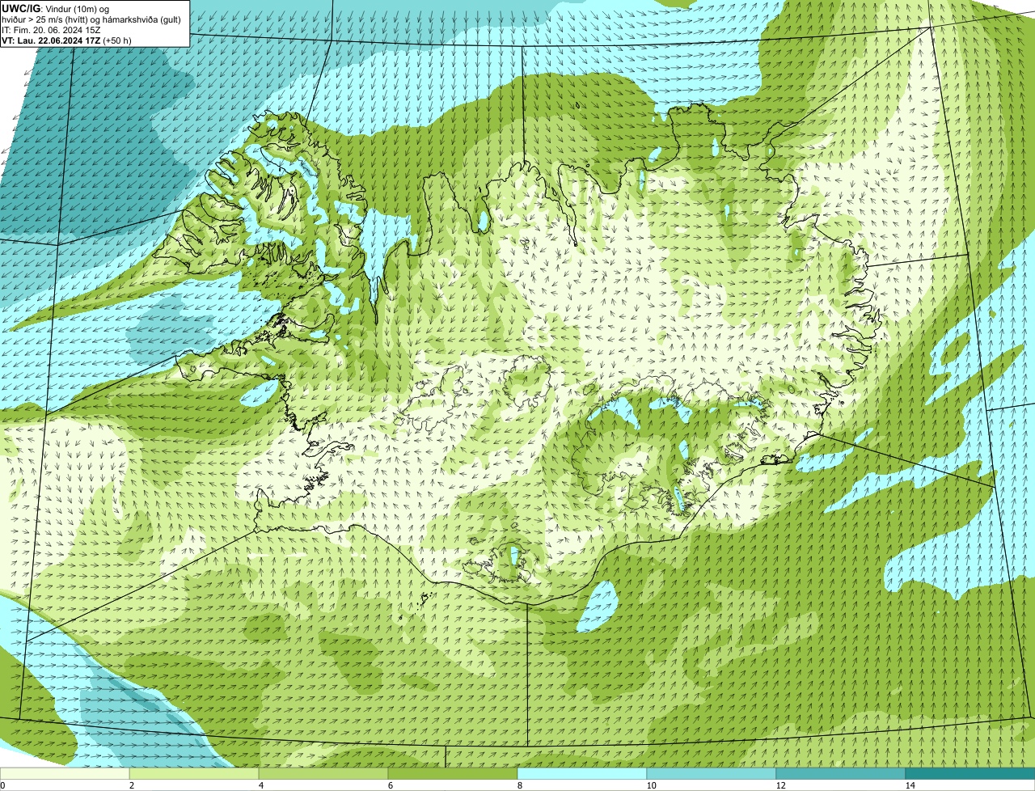The height and width of the screenshot is (791, 1035).
Task: Click the "UWC/IG: Vindur (10m) og" title line
Action: pos(55,8)
